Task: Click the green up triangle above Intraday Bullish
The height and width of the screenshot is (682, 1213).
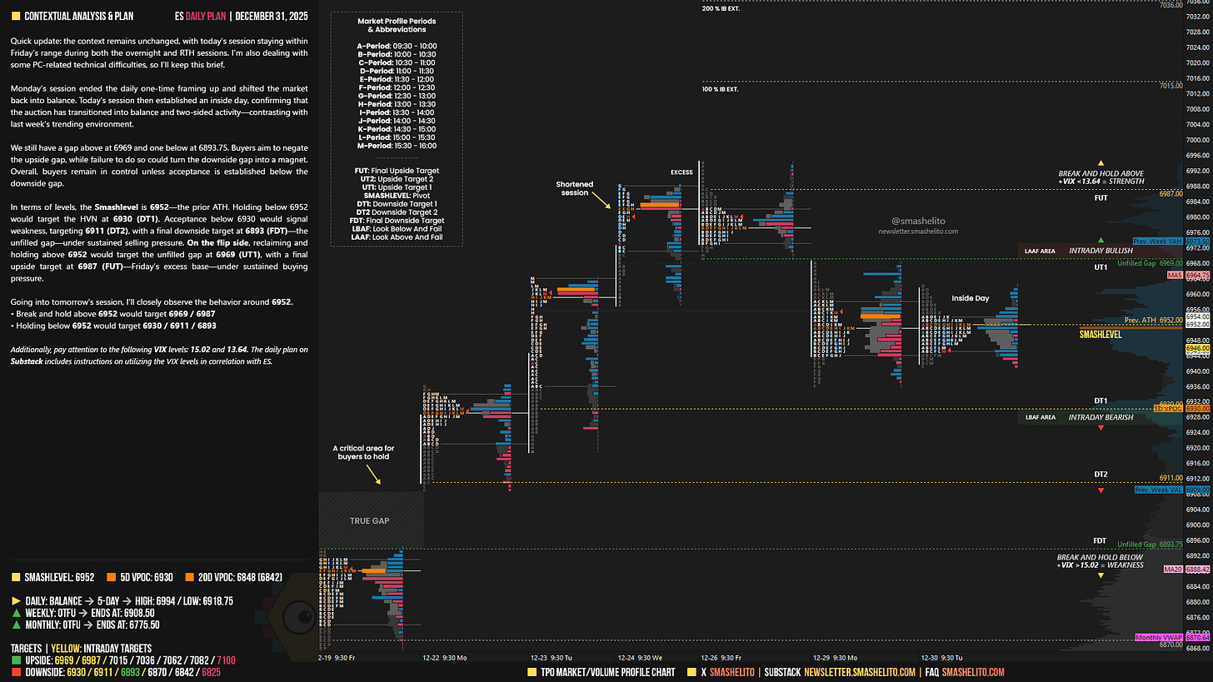Action: click(x=1101, y=240)
